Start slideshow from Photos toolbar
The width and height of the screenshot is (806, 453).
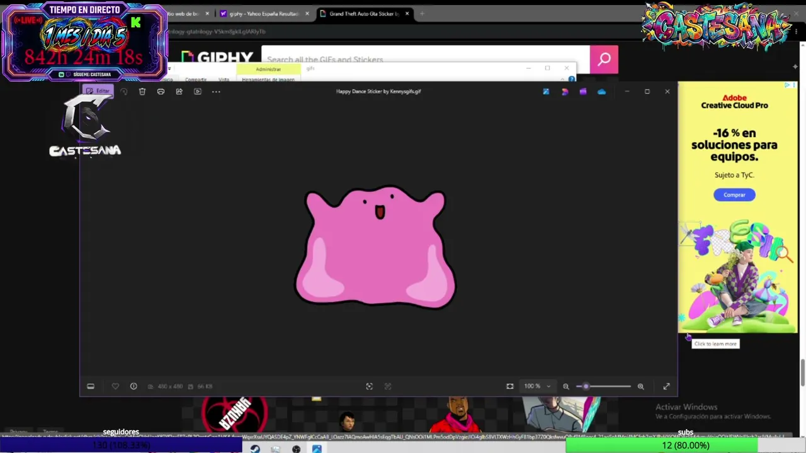tap(198, 92)
